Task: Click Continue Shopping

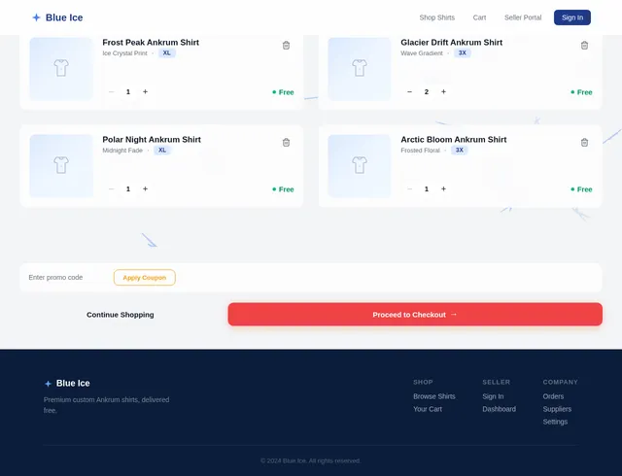Action: click(x=121, y=315)
